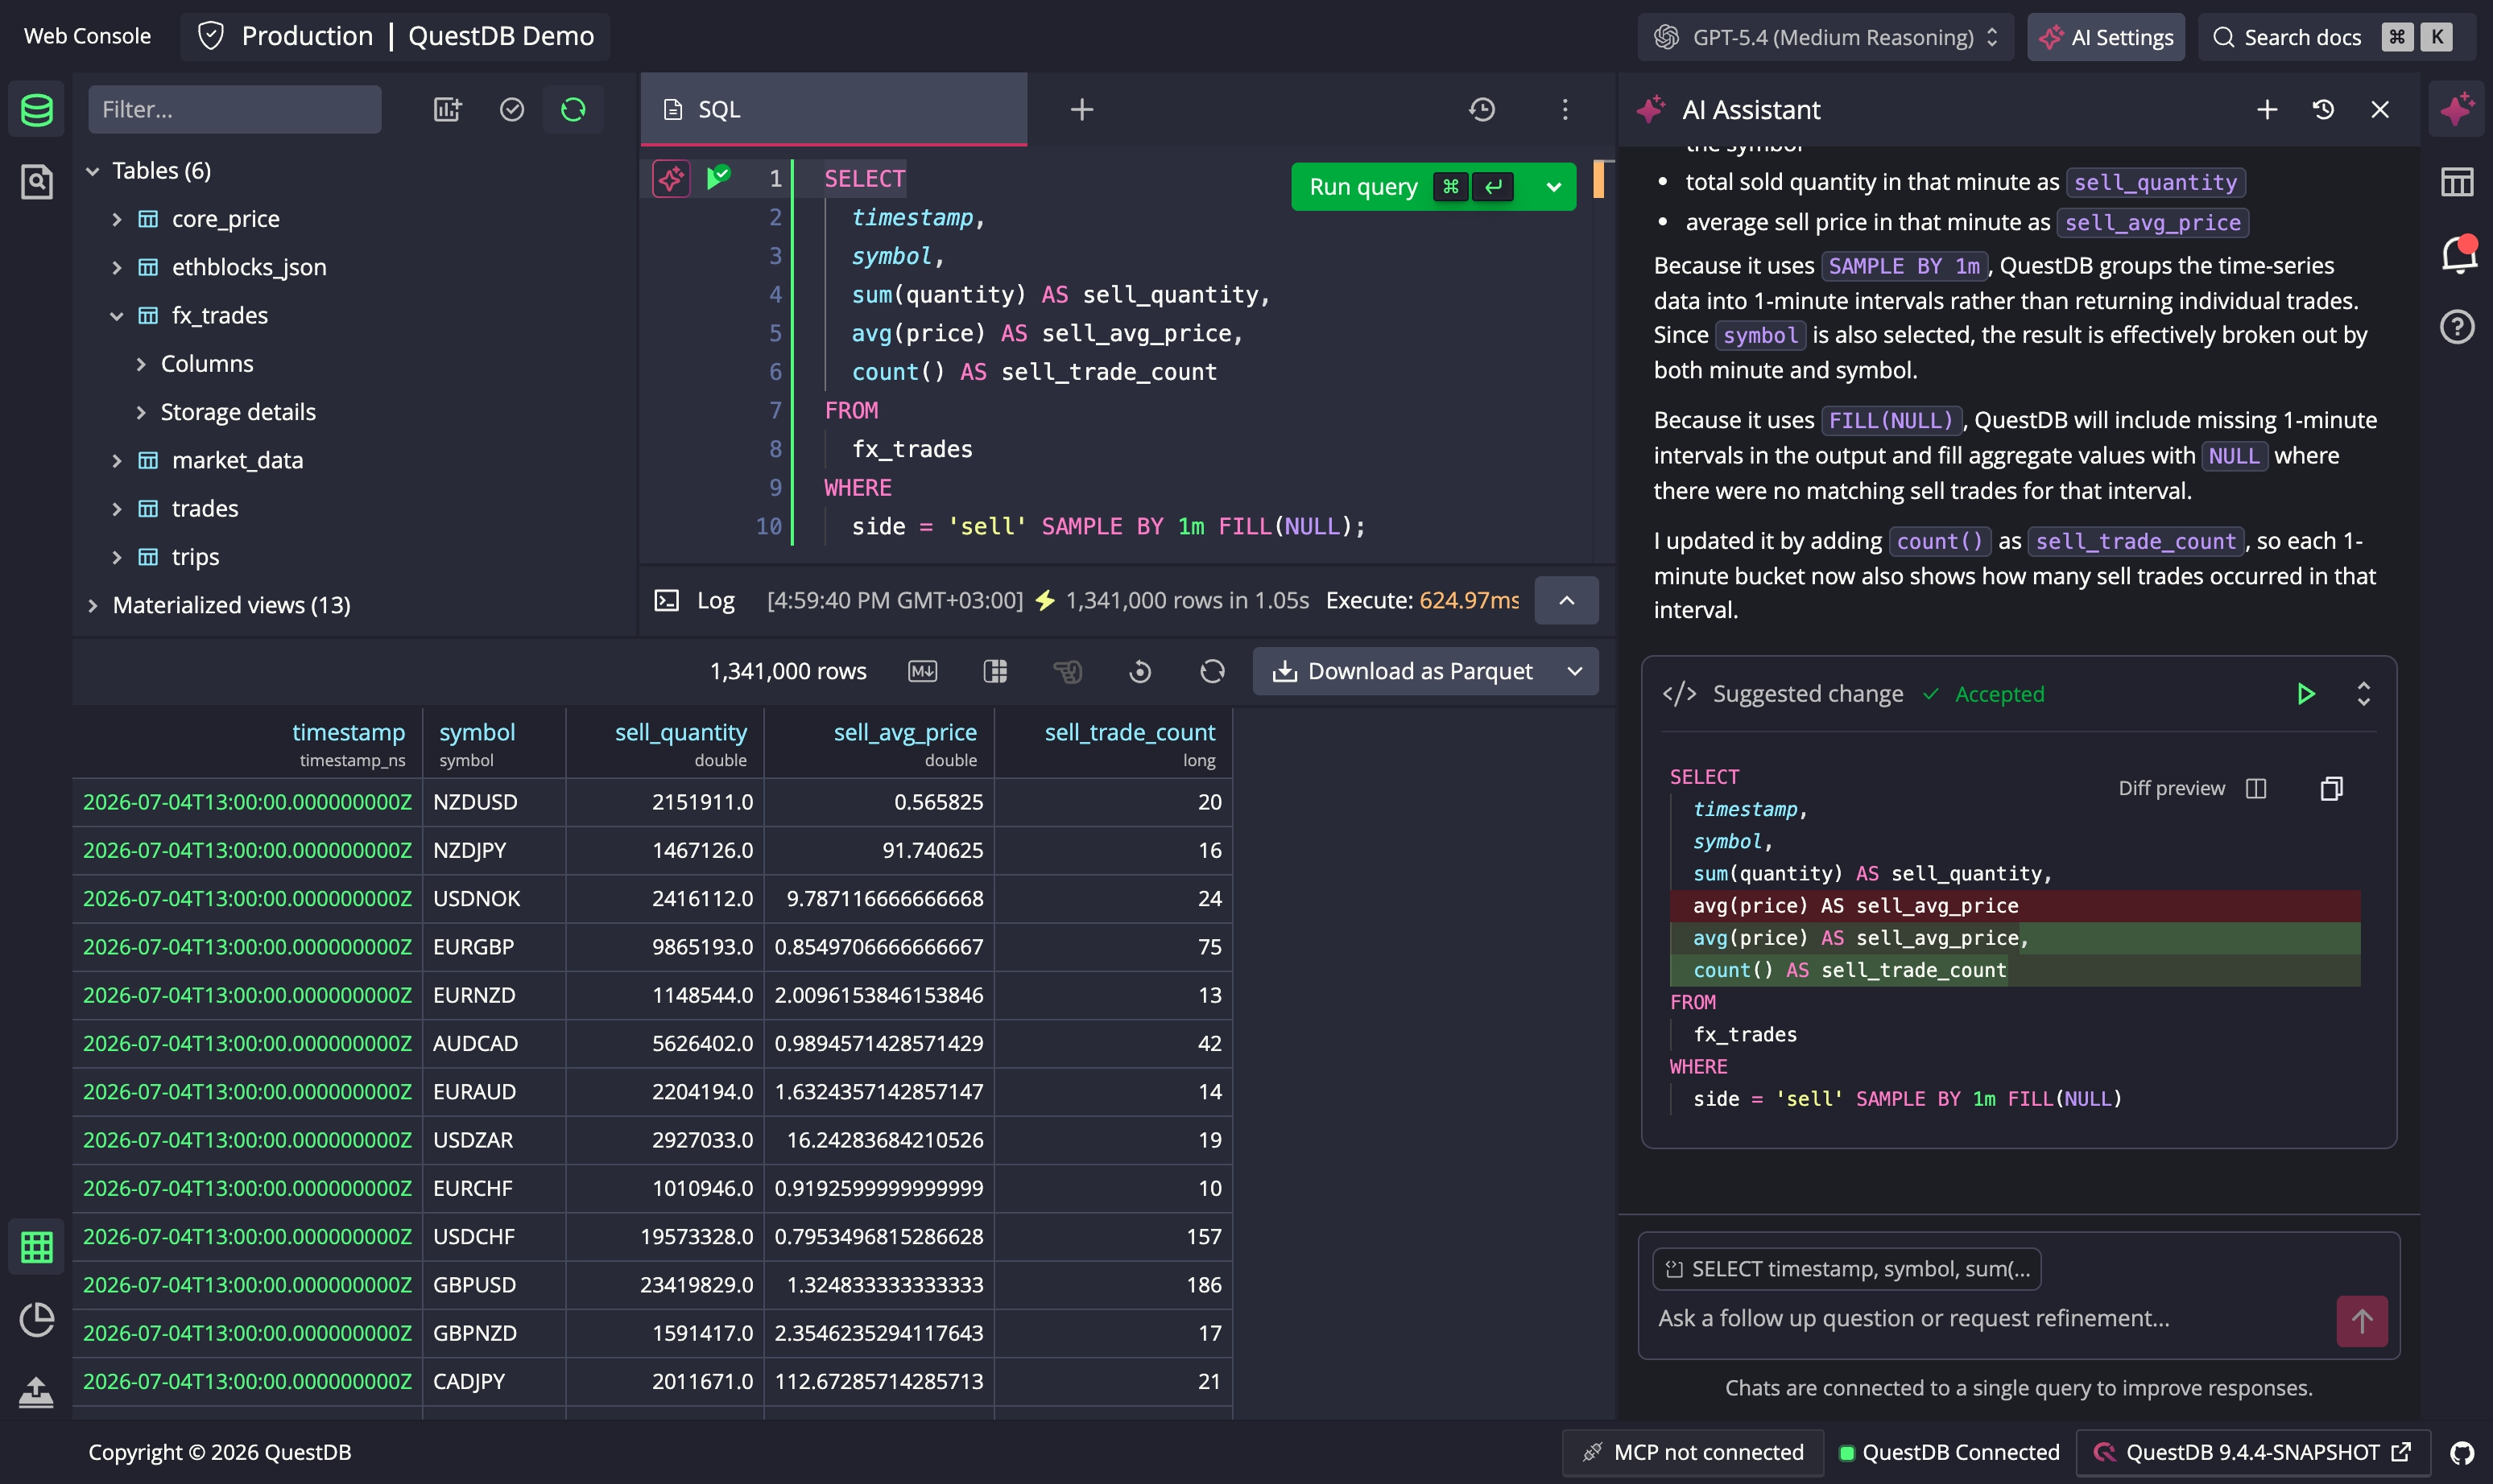Toggle the AI Assistant sparkle in right rail
Screen dimensions: 2493x1484
[x=2457, y=109]
